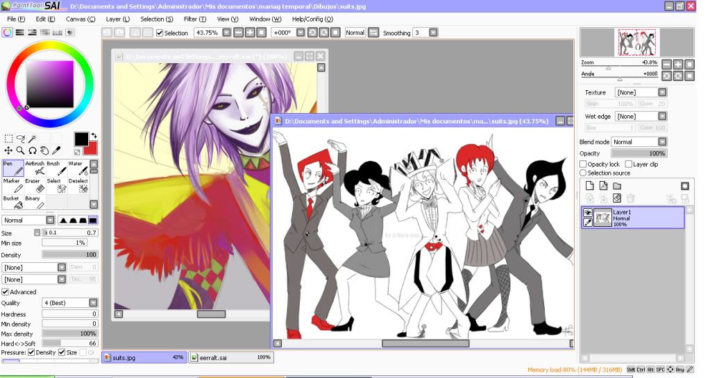710x378 pixels.
Task: Click the navigator thumbnail preview
Action: coord(637,42)
